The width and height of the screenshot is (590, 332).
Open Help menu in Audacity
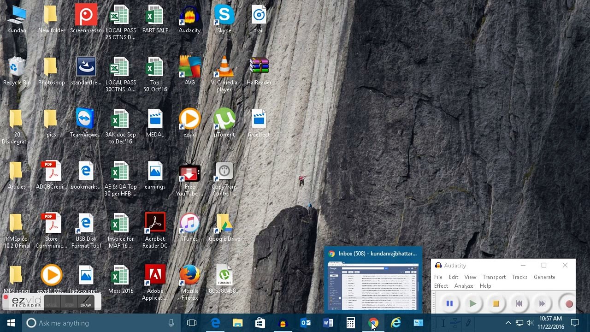[485, 286]
